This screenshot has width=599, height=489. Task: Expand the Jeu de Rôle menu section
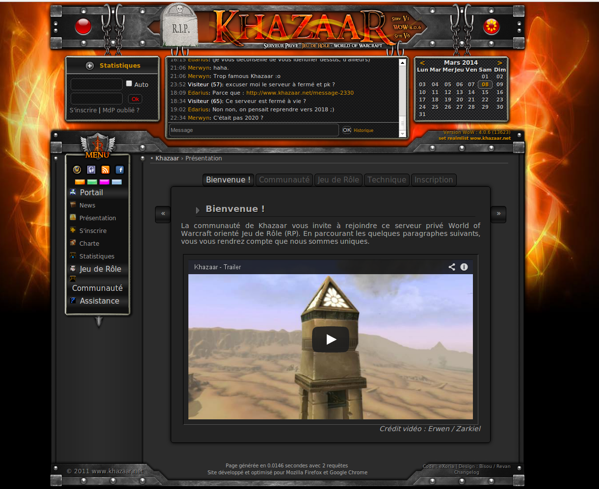101,269
